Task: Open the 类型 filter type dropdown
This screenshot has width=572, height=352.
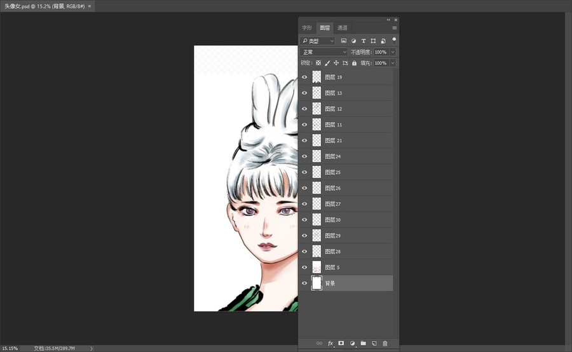Action: [x=317, y=41]
